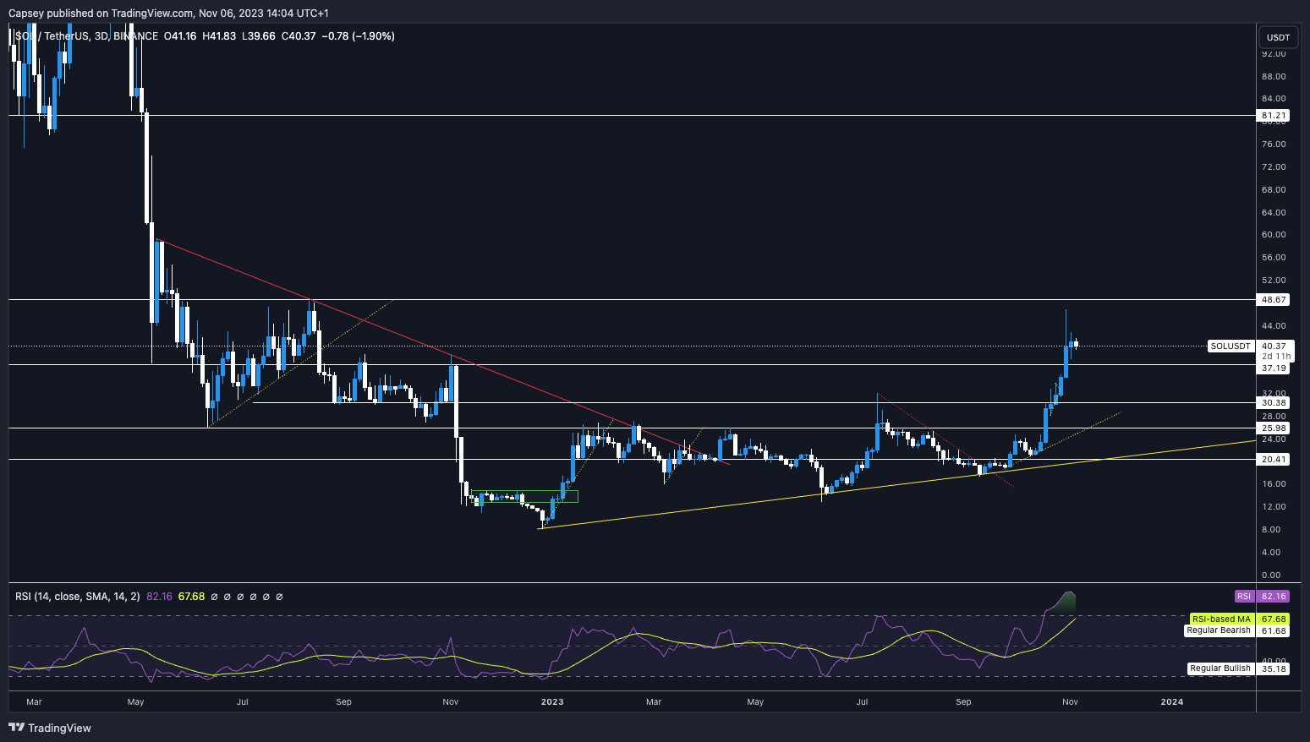The height and width of the screenshot is (742, 1310).
Task: Click the 56.00 price scale label
Action: tap(1274, 257)
